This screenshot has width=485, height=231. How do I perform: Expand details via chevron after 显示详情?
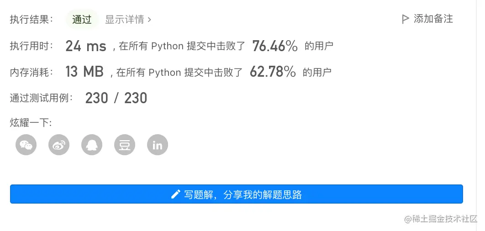click(149, 20)
